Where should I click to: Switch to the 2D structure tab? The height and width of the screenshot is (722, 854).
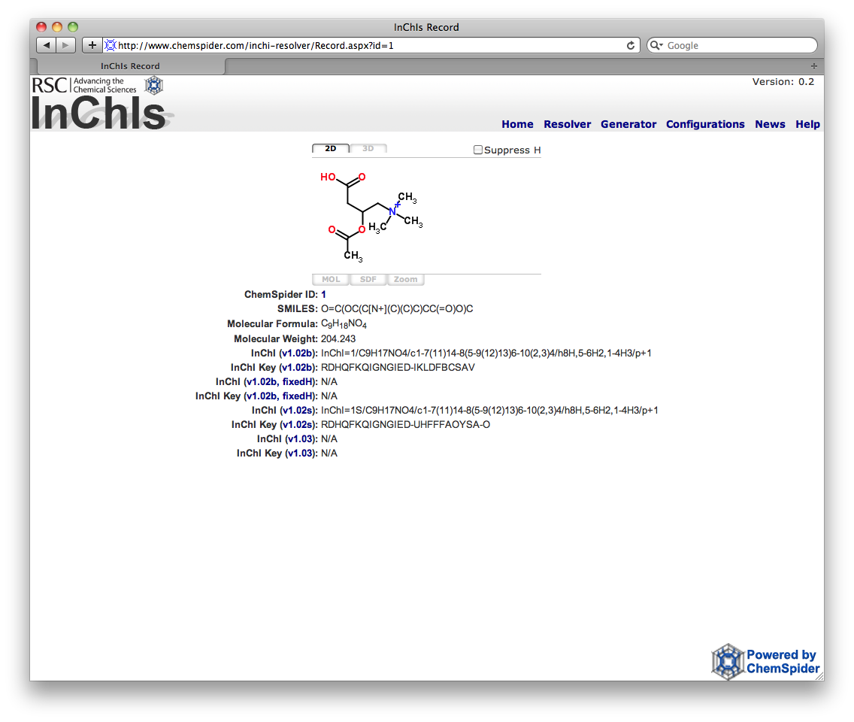click(x=331, y=148)
